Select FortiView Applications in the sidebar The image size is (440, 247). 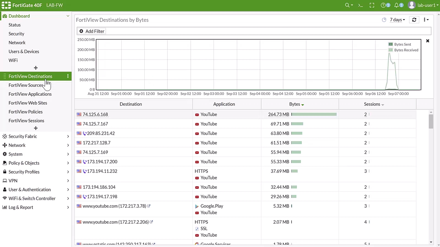(x=30, y=94)
